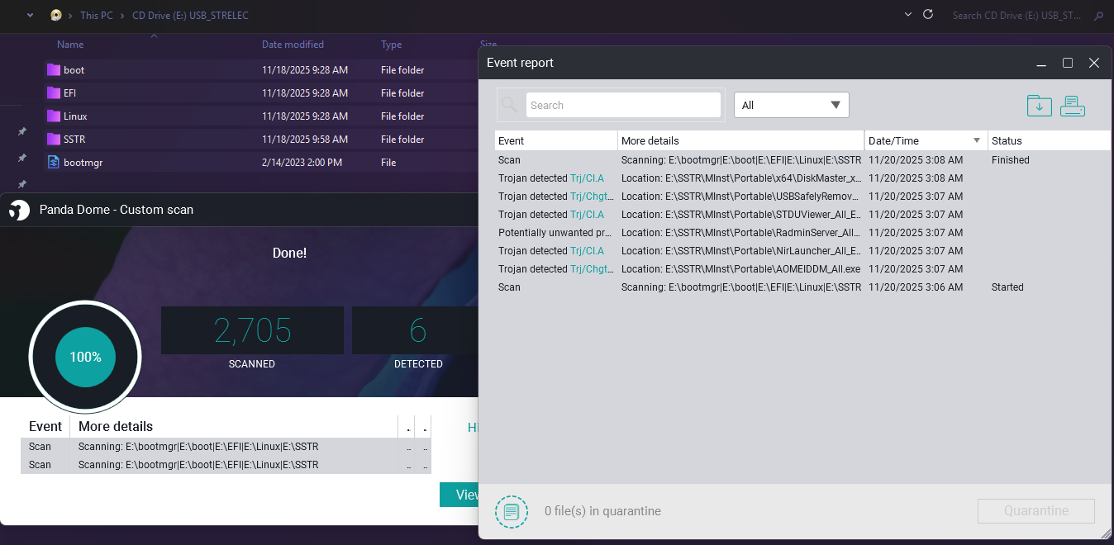Click the 6 detected count tile
Image resolution: width=1114 pixels, height=545 pixels.
tap(416, 330)
